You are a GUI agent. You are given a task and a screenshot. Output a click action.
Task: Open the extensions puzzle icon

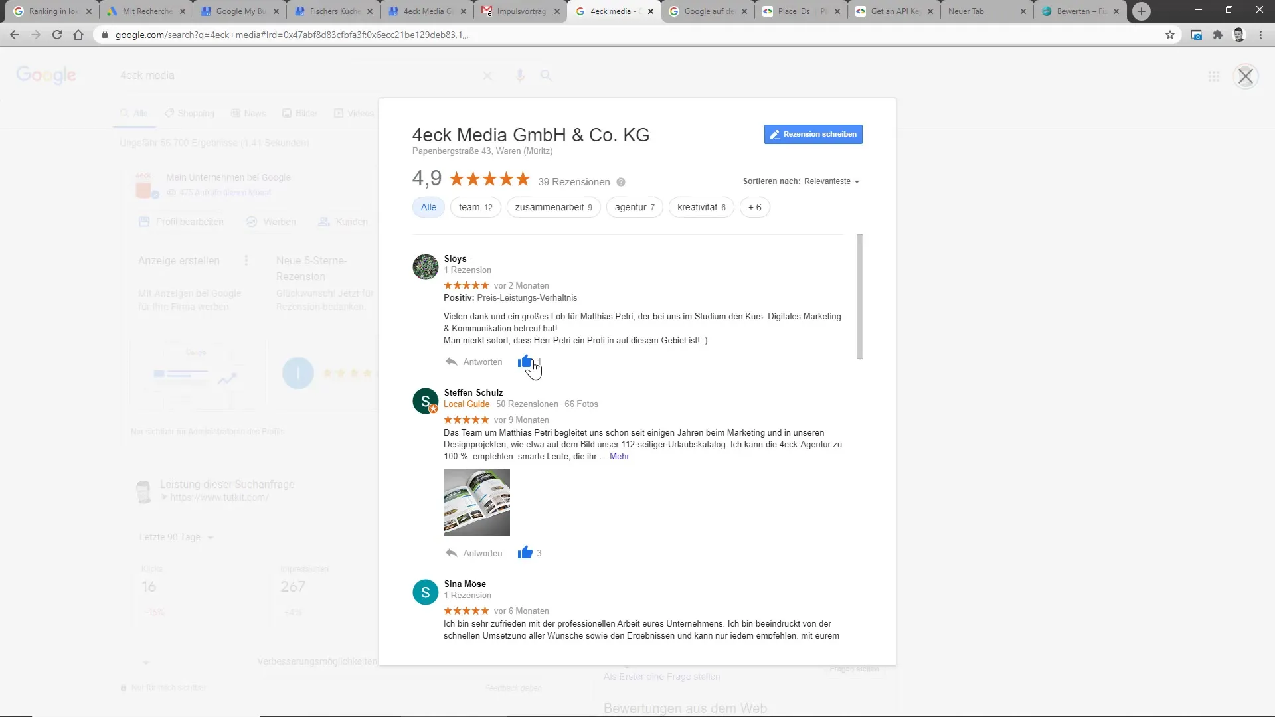pyautogui.click(x=1218, y=35)
